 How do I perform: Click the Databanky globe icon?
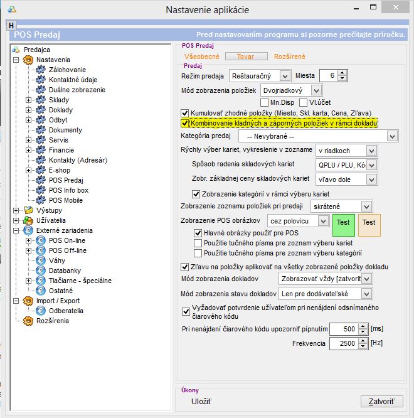tap(41, 271)
